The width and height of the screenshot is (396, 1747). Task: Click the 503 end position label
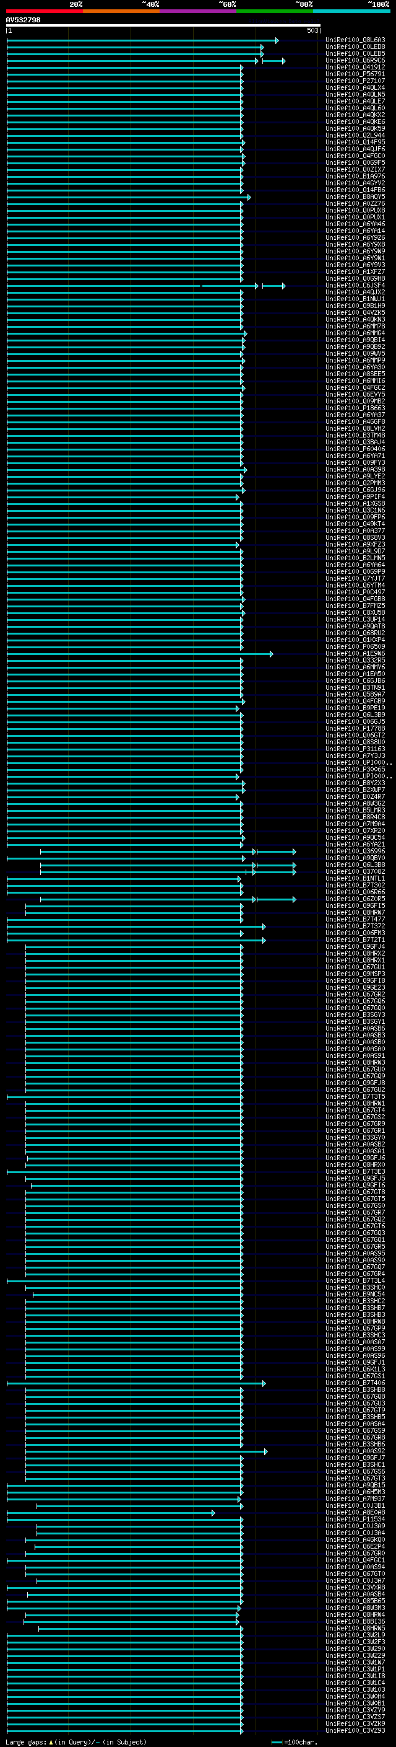[x=312, y=30]
